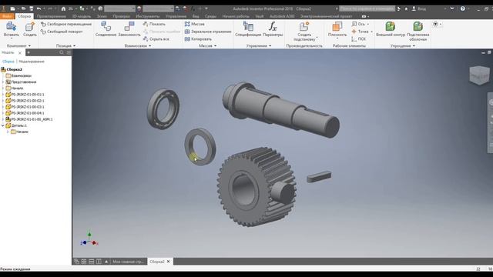Close the Модель browser panel
The image size is (493, 277).
coord(20,53)
